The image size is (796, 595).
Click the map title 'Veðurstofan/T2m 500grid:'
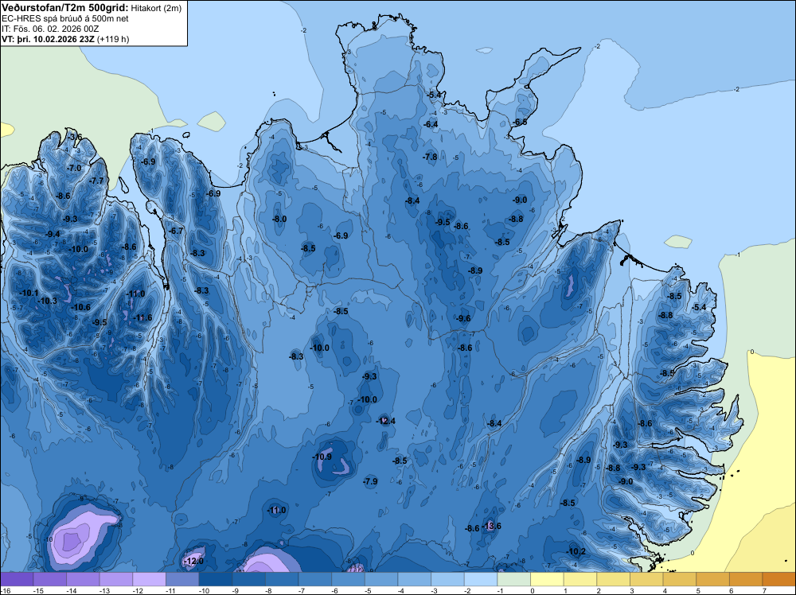coord(65,8)
